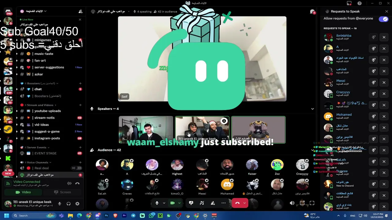Open the azkar channel

click(51, 74)
